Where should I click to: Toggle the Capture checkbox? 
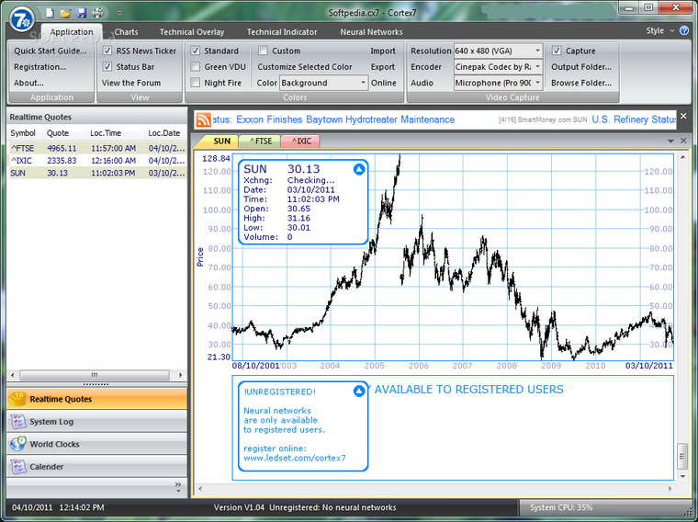coord(557,51)
